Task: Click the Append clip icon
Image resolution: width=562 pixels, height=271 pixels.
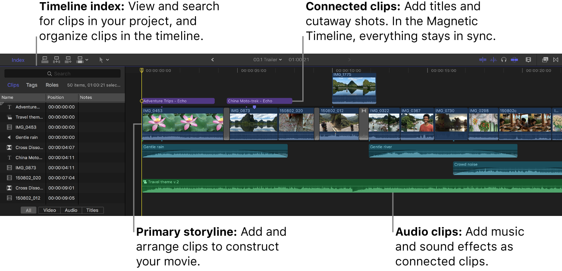Action: point(68,60)
